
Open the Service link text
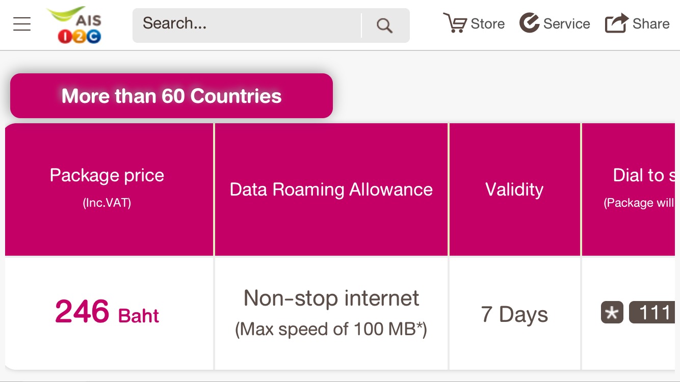(x=566, y=24)
